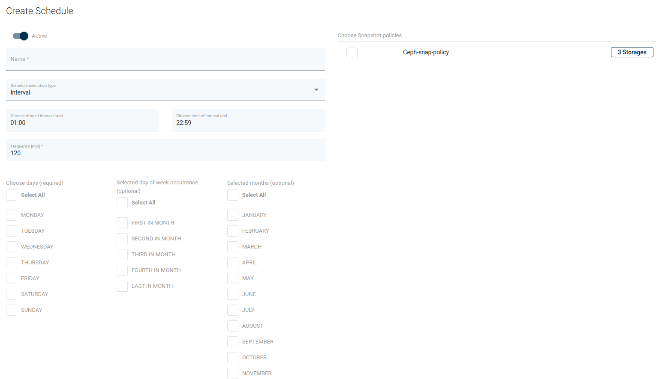
Task: Enable the WEDNESDAY checkbox
Action: click(x=12, y=247)
